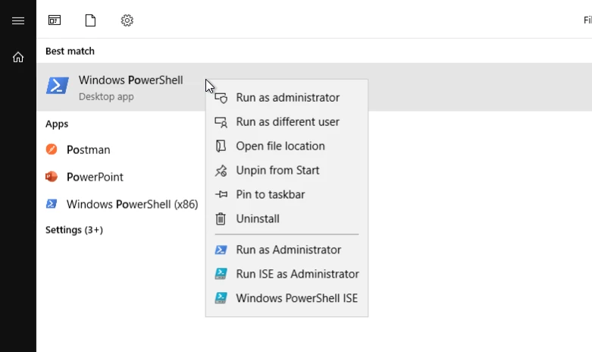Screen dimensions: 592x352
Task: Open the Windows PowerShell (x86) result
Action: [x=121, y=204]
